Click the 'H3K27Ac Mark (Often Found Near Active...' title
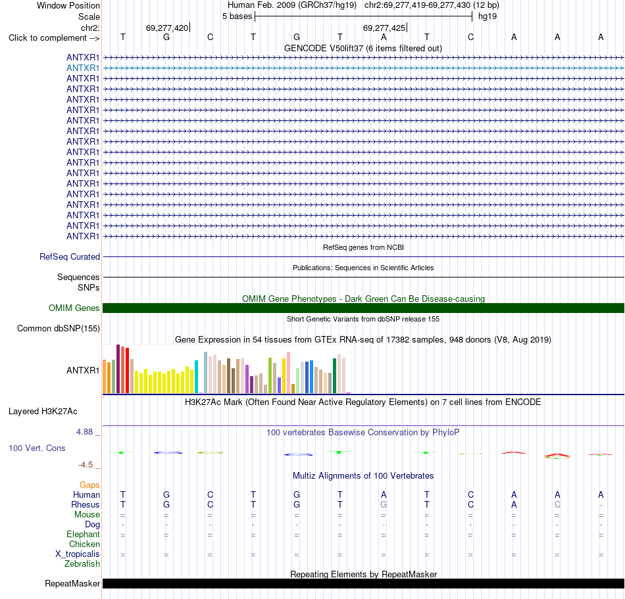This screenshot has width=625, height=599. coord(362,402)
